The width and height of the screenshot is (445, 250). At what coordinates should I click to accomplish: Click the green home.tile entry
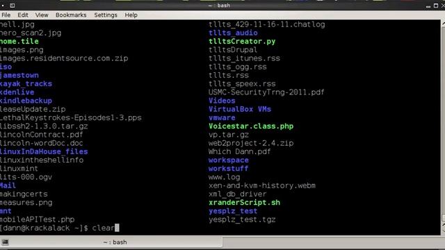(19, 42)
